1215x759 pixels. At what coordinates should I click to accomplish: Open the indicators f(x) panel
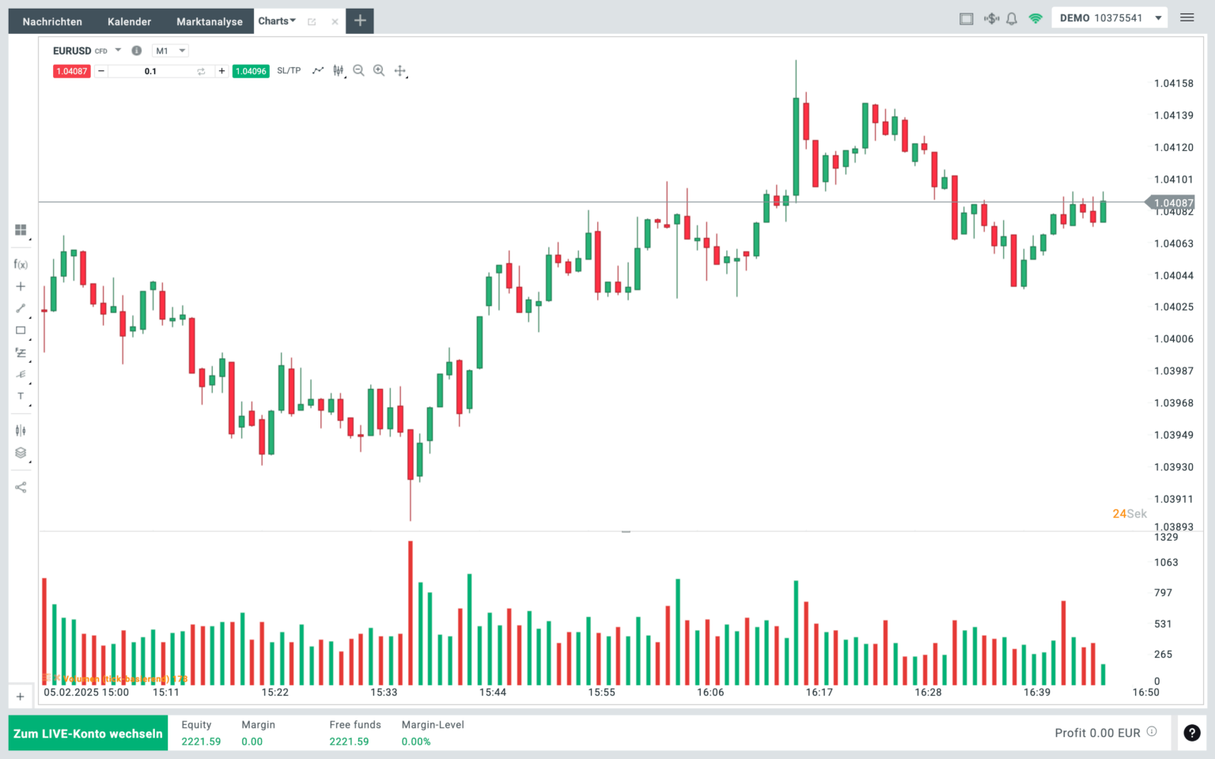(21, 264)
